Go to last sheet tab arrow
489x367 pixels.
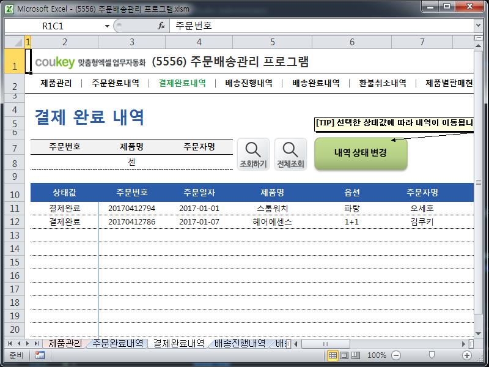click(x=37, y=344)
